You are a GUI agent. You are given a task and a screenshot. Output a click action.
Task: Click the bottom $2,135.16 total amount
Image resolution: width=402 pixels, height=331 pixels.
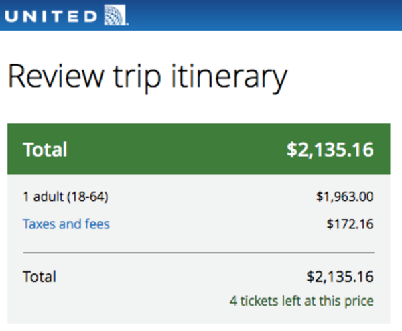[x=340, y=276]
